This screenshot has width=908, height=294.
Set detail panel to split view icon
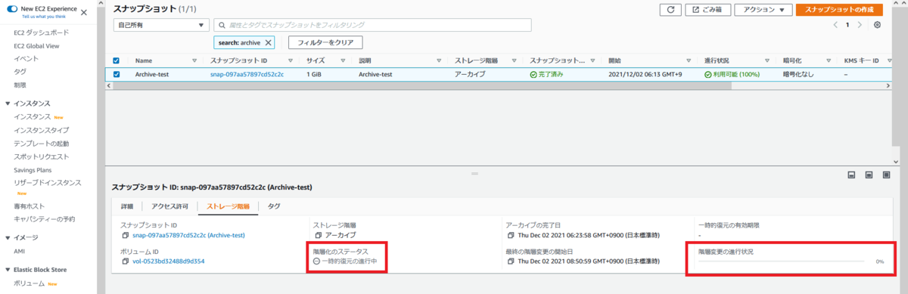coord(869,175)
